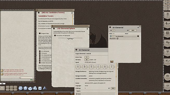Open the Art: Elemental link
The image size is (170, 95).
tap(40, 51)
